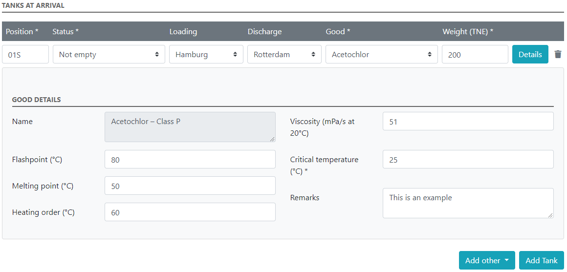Image resolution: width=567 pixels, height=272 pixels.
Task: Click the Heating order (°C) label
Action: (x=44, y=212)
